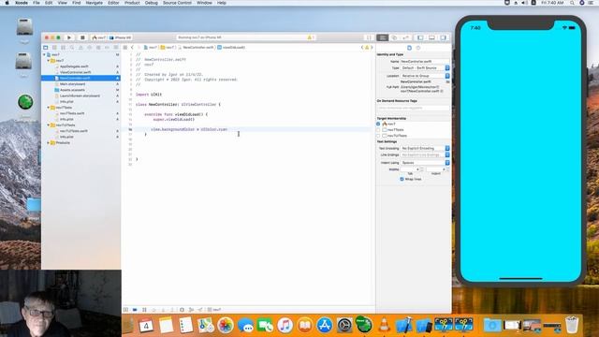Open the Breakpoint navigator tab
Image resolution: width=599 pixels, height=337 pixels.
click(x=108, y=48)
